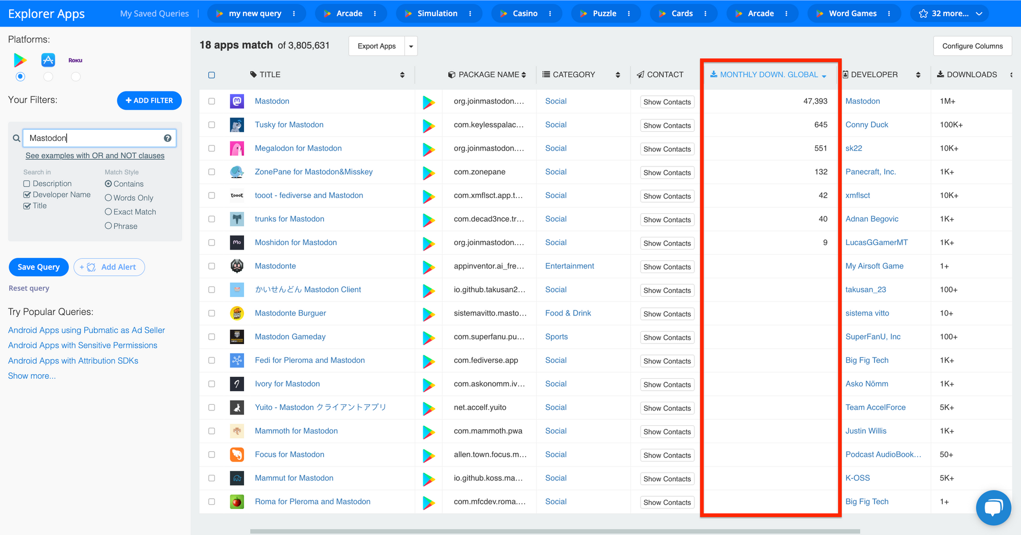This screenshot has width=1021, height=535.
Task: Open the Export Apps dropdown arrow
Action: pyautogui.click(x=411, y=46)
